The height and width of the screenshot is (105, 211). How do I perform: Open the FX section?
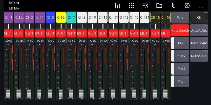[x=145, y=6]
